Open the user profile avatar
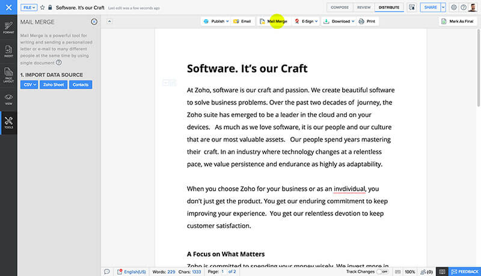 point(473,7)
